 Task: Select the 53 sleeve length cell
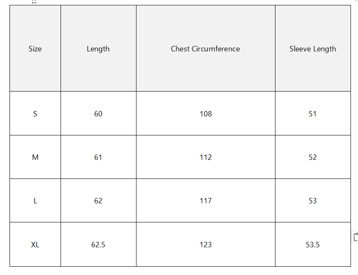pos(313,201)
